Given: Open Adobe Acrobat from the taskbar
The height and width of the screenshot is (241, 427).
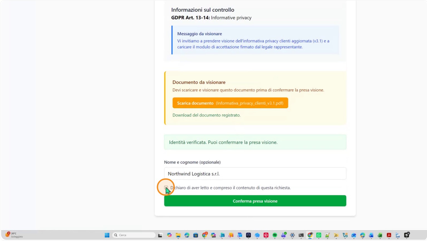Looking at the screenshot, I should [389, 235].
